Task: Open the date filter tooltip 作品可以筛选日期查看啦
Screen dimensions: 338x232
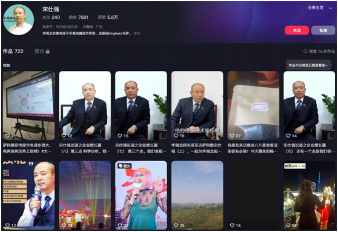Action: (308, 65)
